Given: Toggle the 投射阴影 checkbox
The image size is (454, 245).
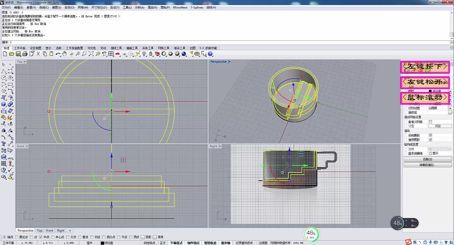Looking at the screenshot, I should click(430, 135).
